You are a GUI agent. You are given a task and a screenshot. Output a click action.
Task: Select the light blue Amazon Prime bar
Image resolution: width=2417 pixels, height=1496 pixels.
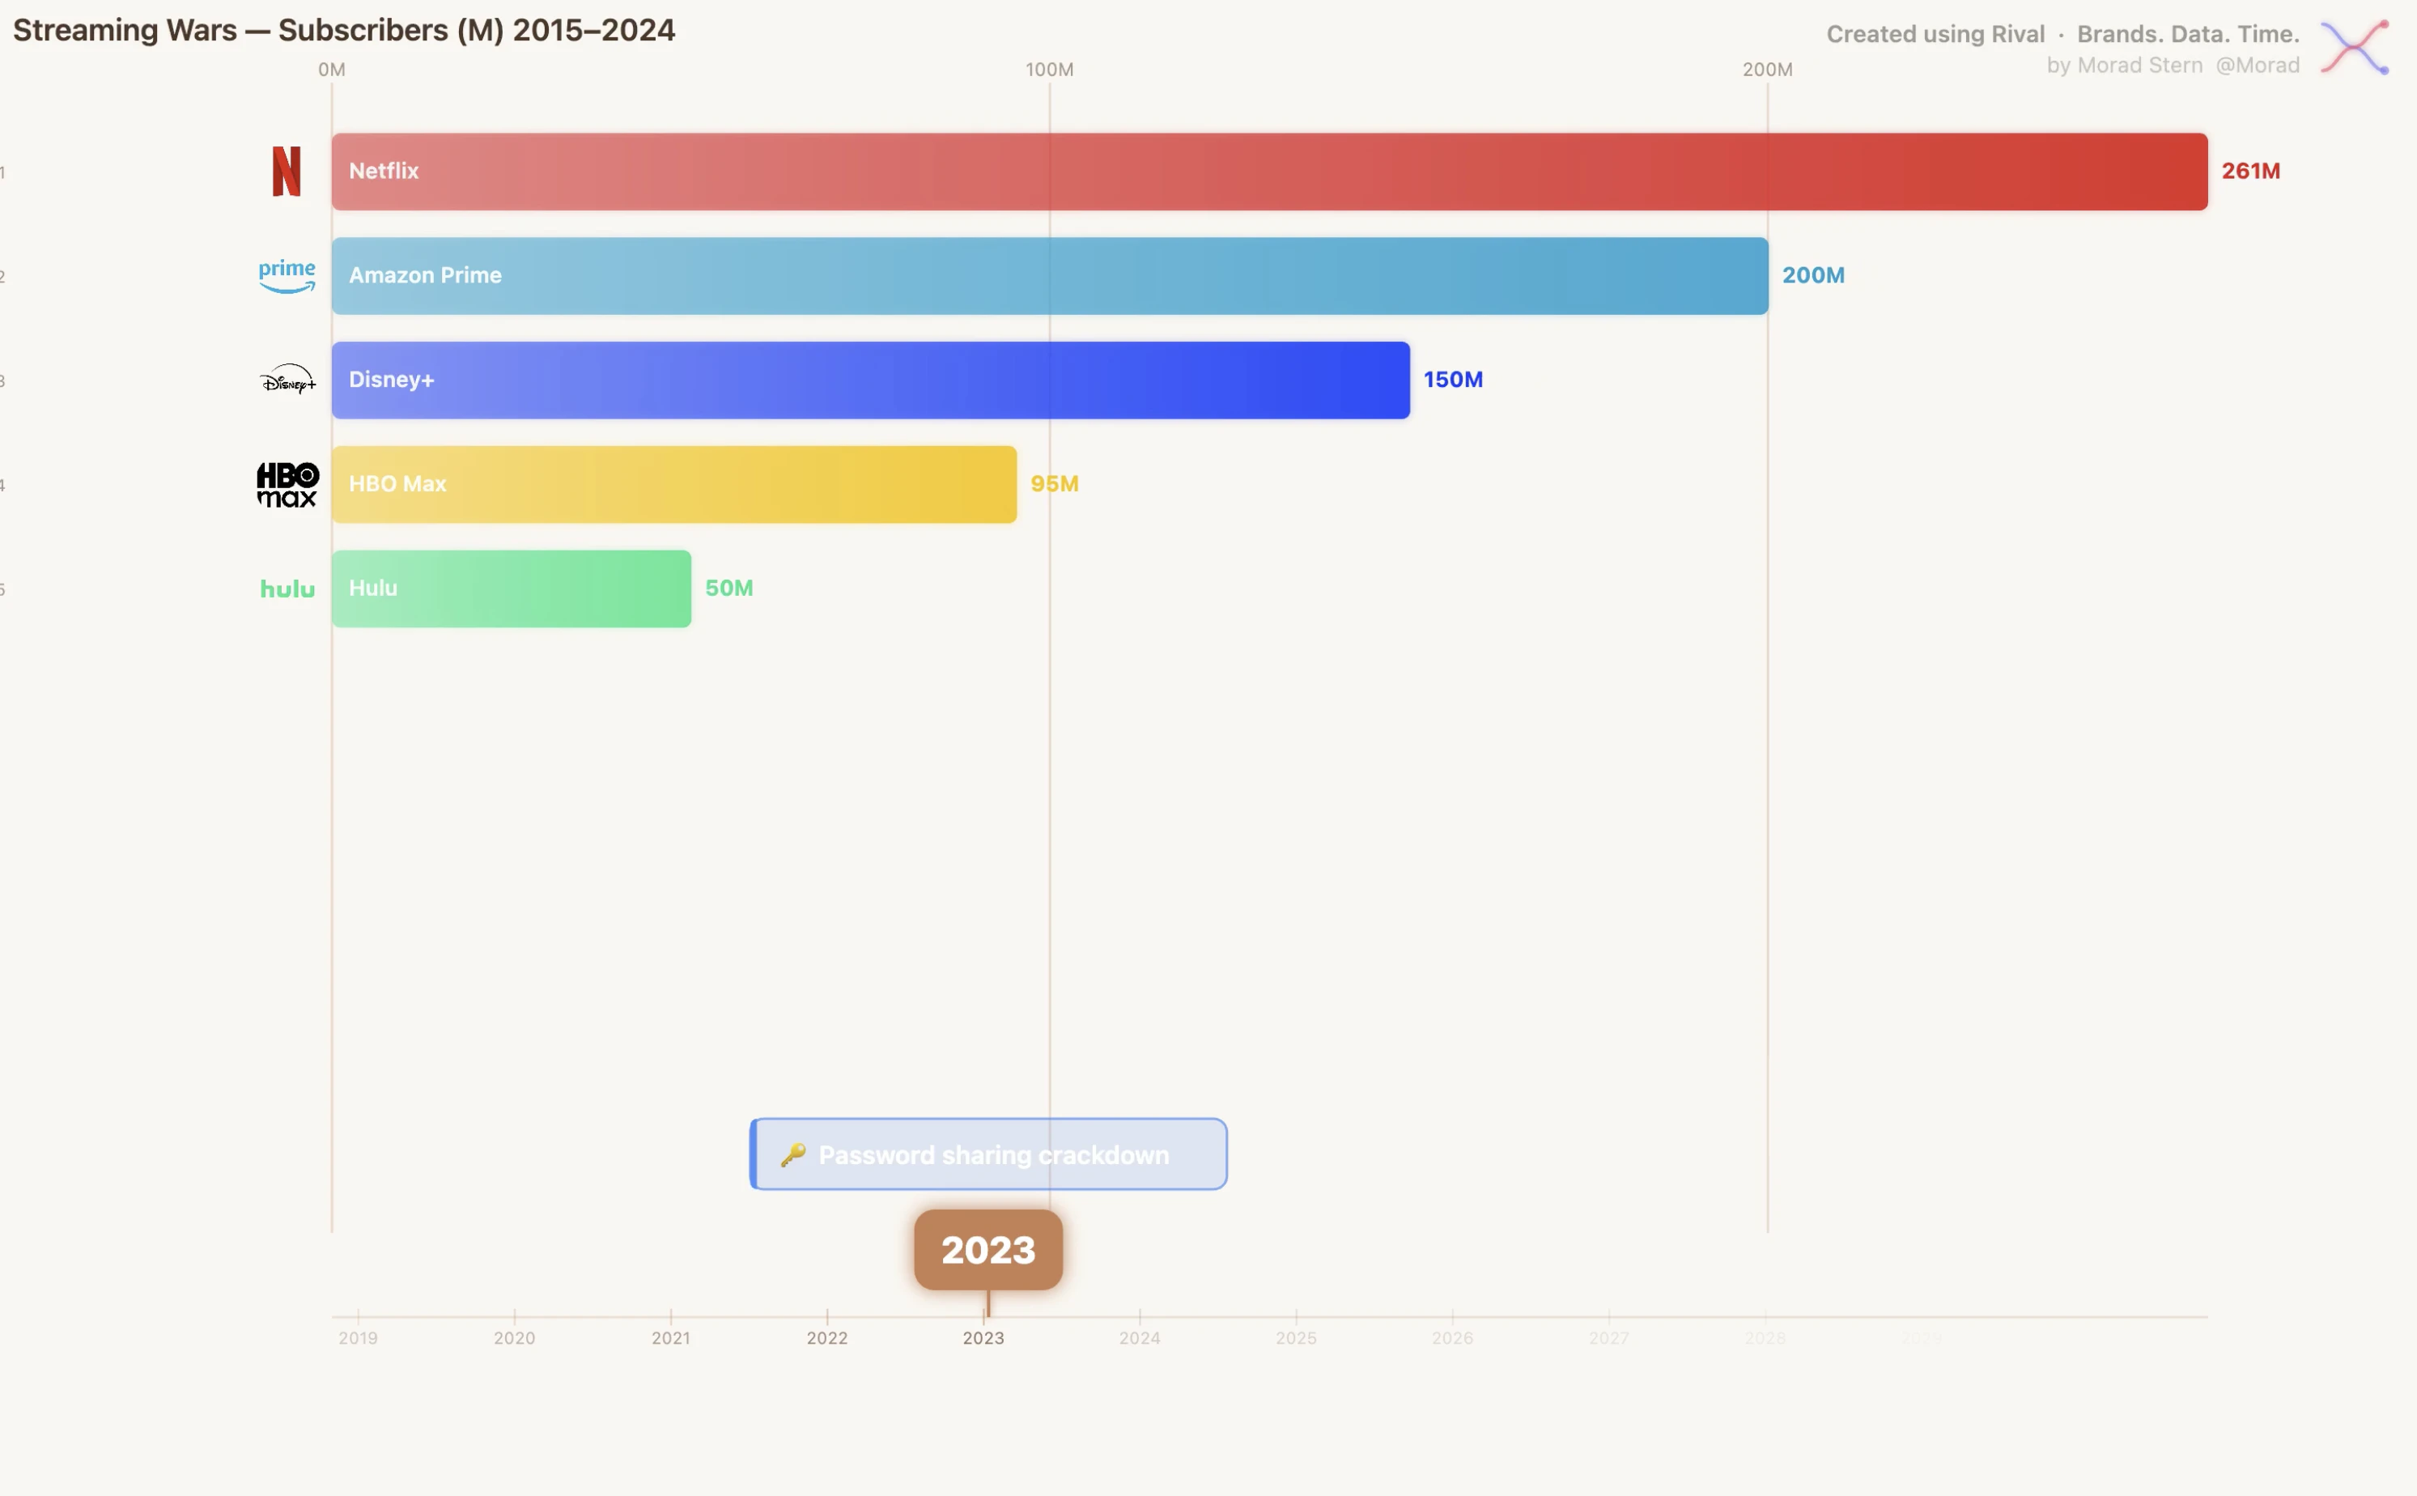(x=1050, y=276)
